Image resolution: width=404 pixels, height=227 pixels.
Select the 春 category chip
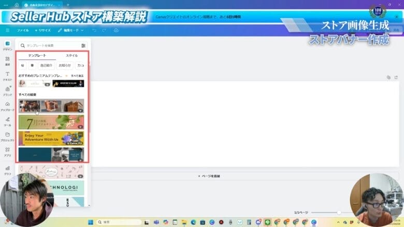pyautogui.click(x=32, y=65)
